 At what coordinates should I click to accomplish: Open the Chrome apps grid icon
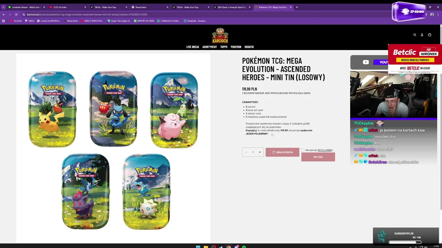pyautogui.click(x=3, y=21)
